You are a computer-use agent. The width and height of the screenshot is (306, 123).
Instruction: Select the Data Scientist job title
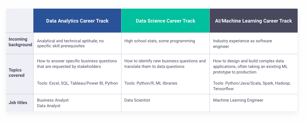tap(137, 100)
